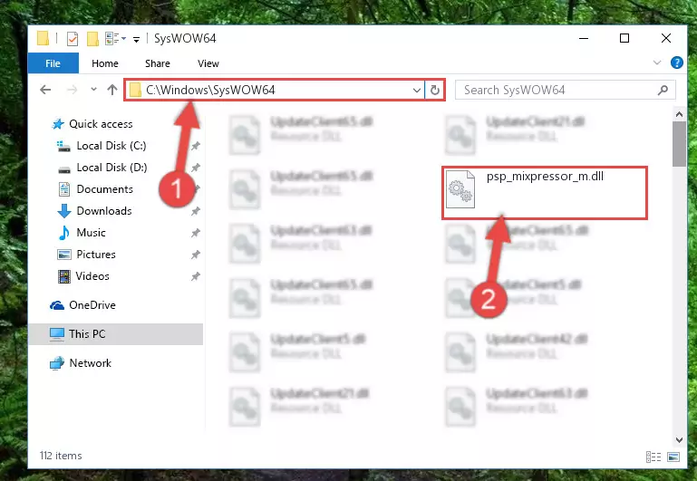Click the pin icon next to Music
The width and height of the screenshot is (697, 481).
196,233
